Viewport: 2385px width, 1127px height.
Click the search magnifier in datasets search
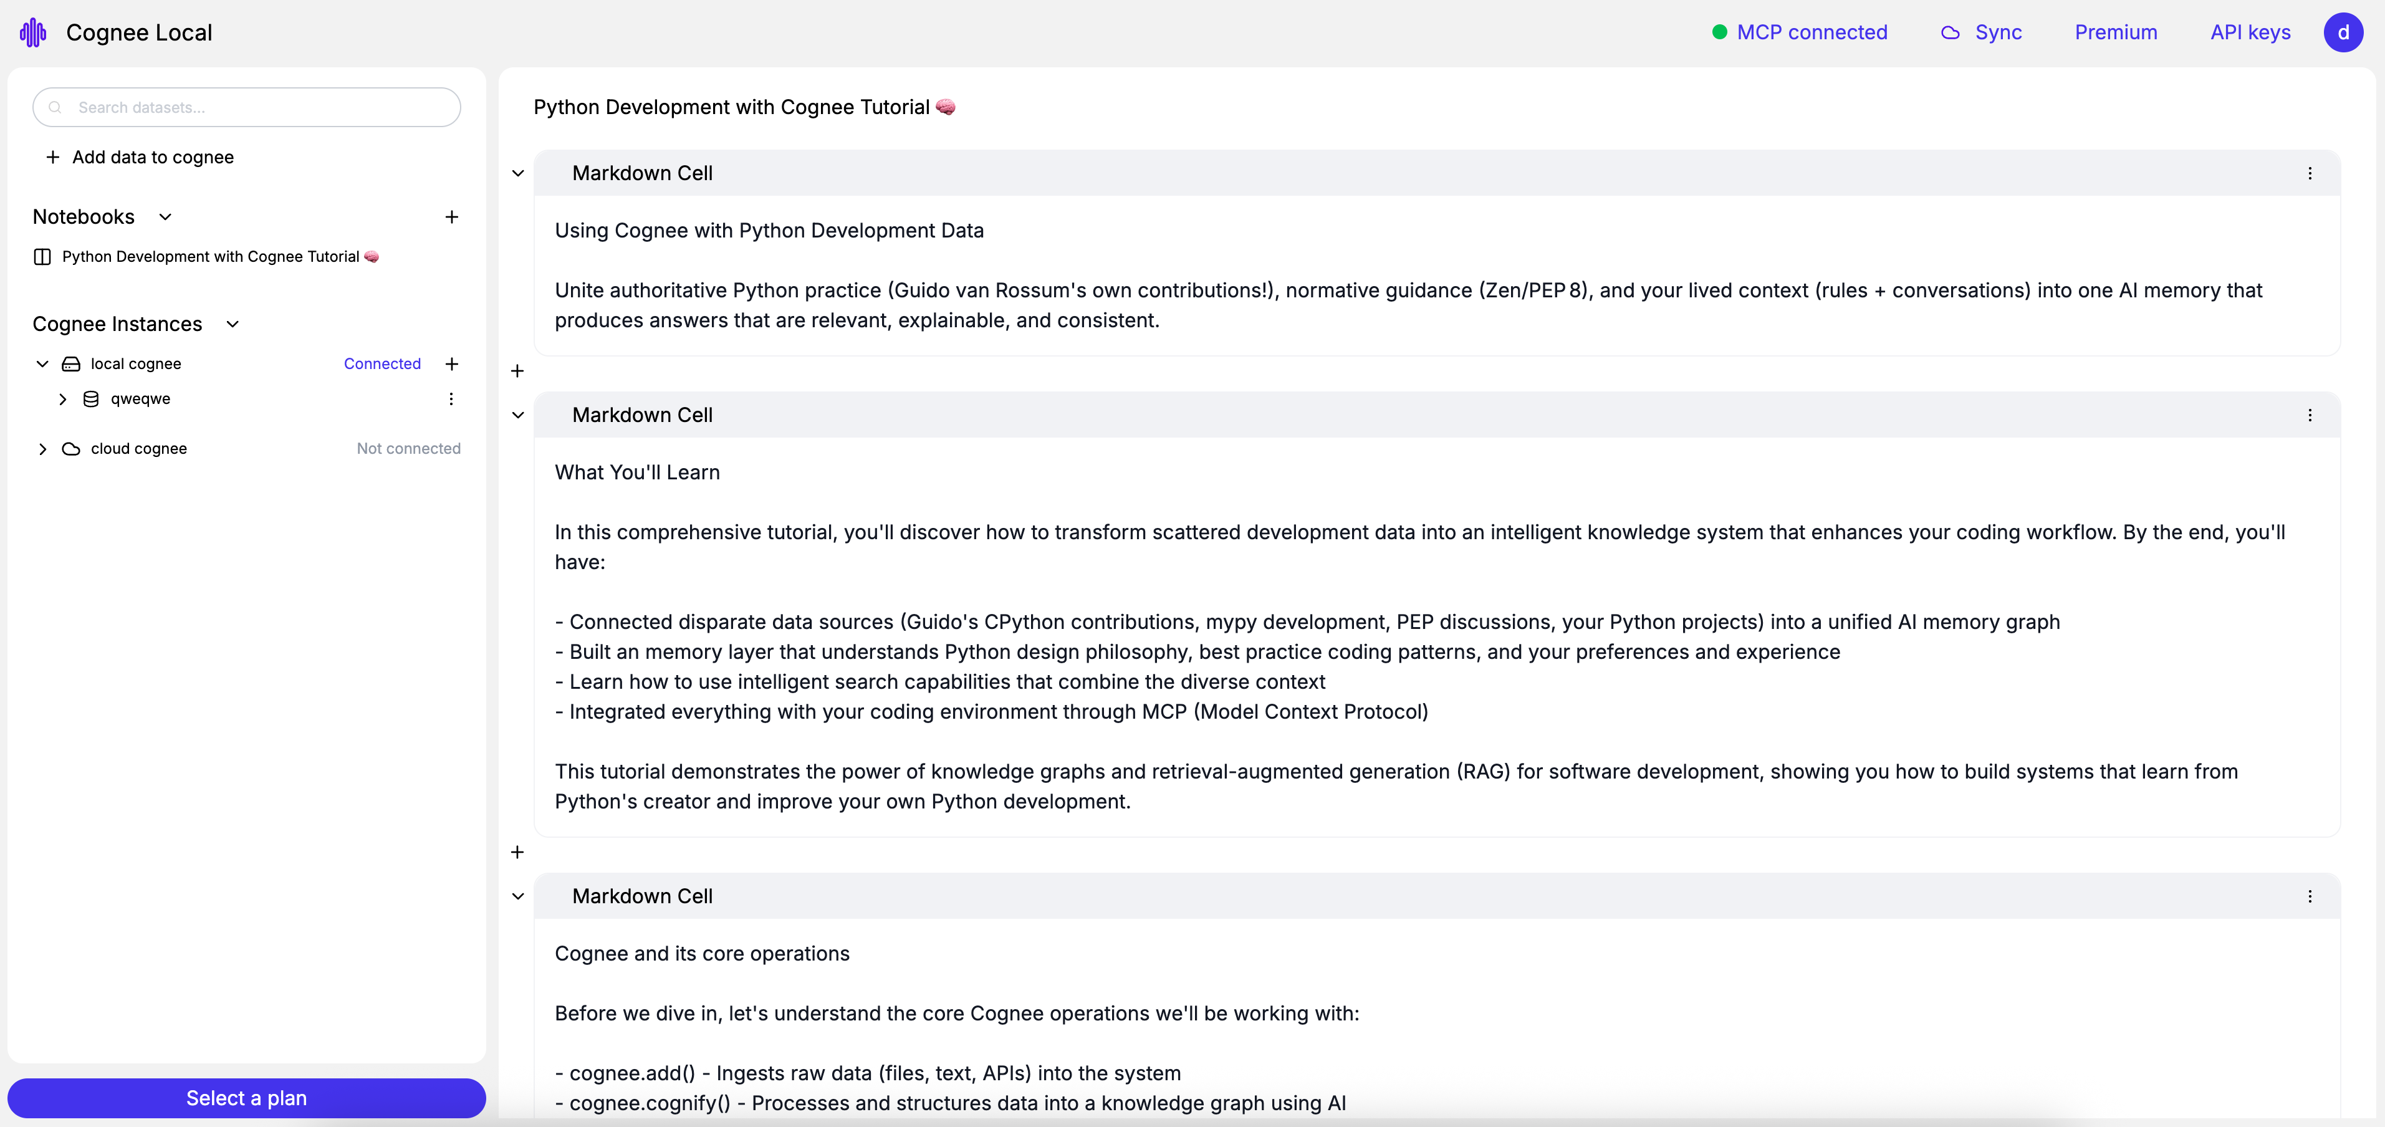coord(55,107)
